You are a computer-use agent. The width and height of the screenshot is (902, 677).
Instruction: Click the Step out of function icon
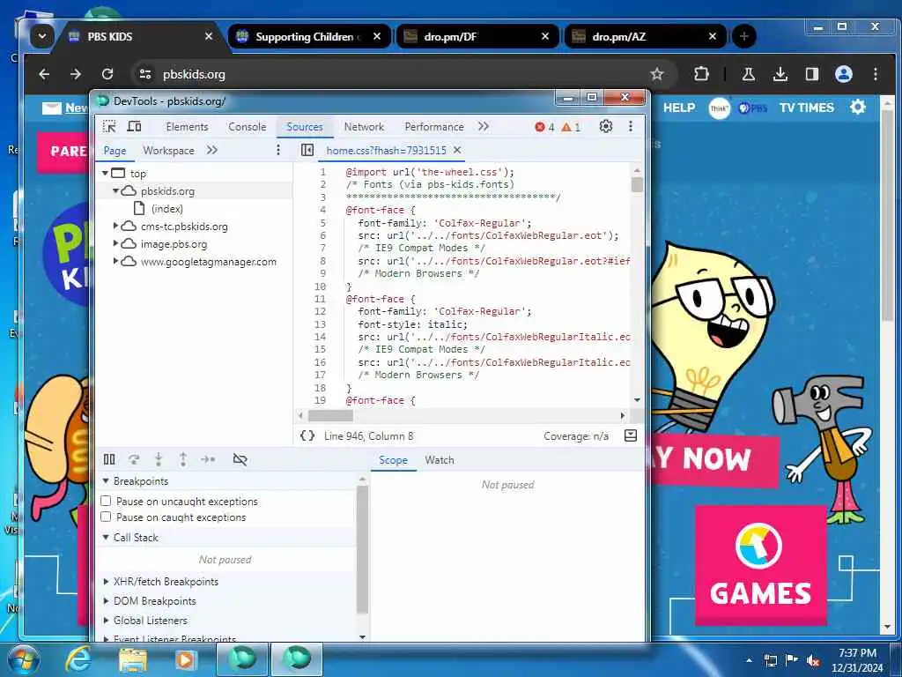[x=183, y=458]
